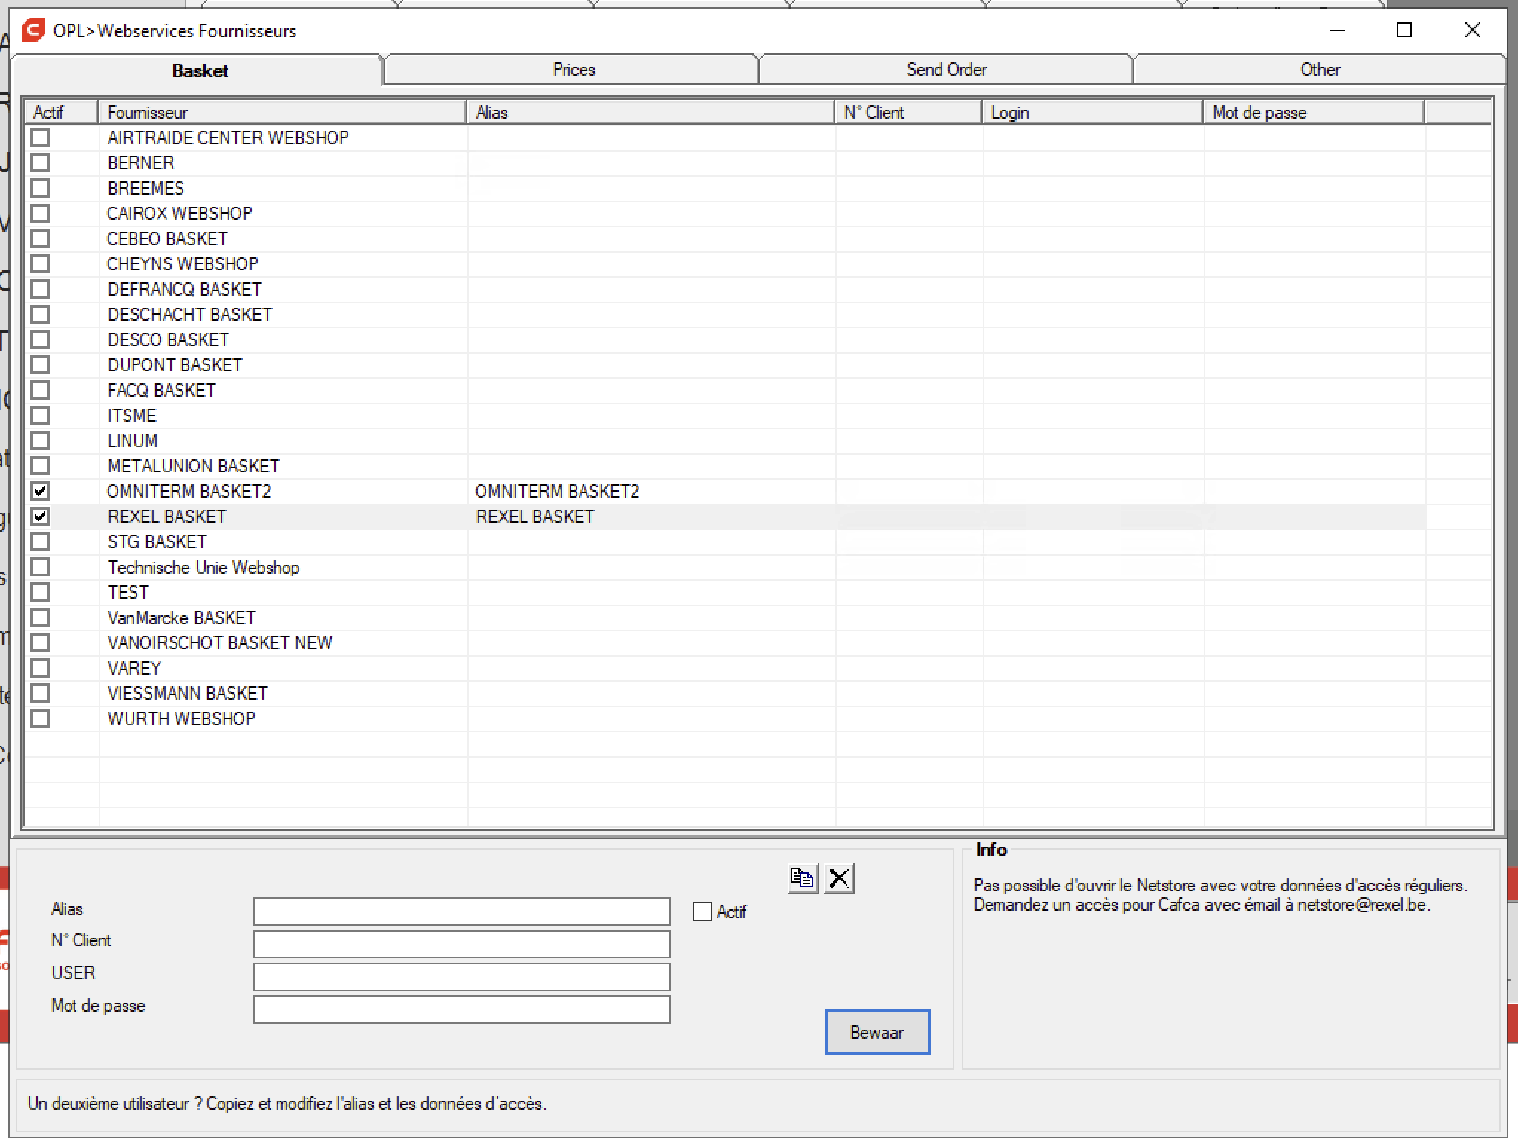This screenshot has height=1147, width=1518.
Task: Close the Webservices Fournisseurs window
Action: pyautogui.click(x=1472, y=30)
